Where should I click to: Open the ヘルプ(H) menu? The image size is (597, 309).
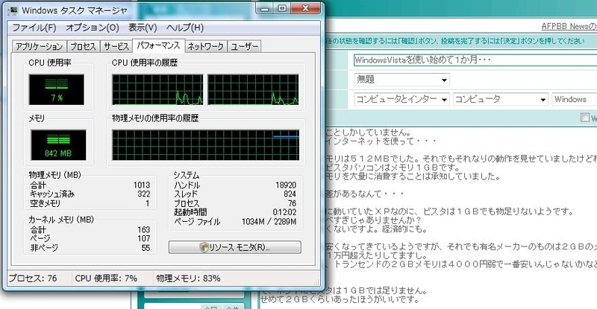point(184,28)
